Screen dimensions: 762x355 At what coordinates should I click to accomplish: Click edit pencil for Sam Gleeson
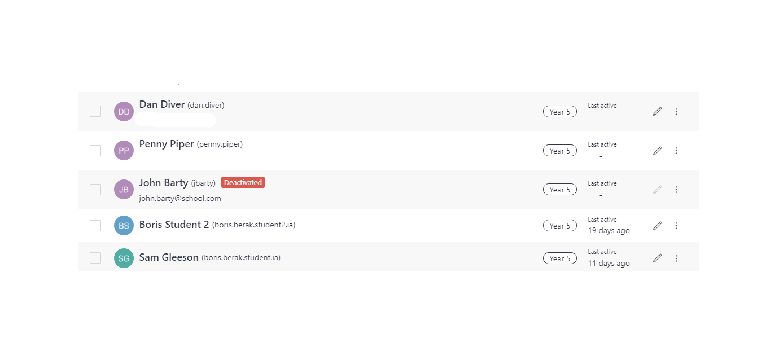click(657, 258)
